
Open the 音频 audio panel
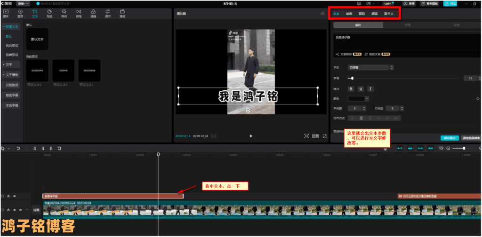20,13
